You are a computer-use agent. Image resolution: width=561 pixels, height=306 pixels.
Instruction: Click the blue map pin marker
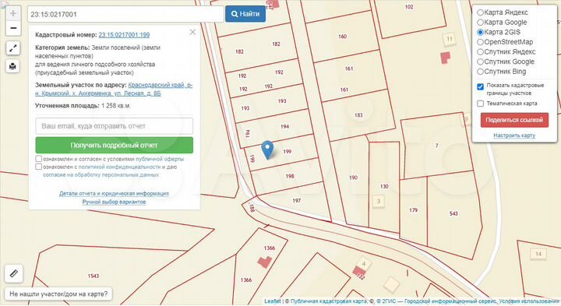tap(267, 149)
